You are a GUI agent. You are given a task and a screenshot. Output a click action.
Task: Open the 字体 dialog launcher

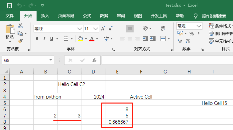pos(114,49)
